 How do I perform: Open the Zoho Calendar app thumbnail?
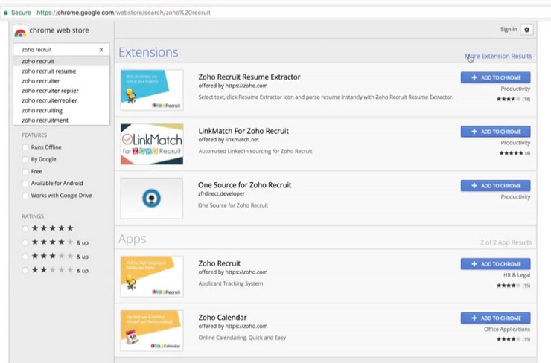[152, 331]
